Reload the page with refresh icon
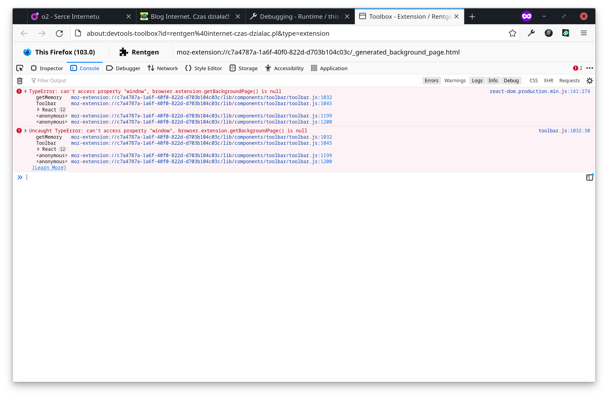 coord(59,33)
